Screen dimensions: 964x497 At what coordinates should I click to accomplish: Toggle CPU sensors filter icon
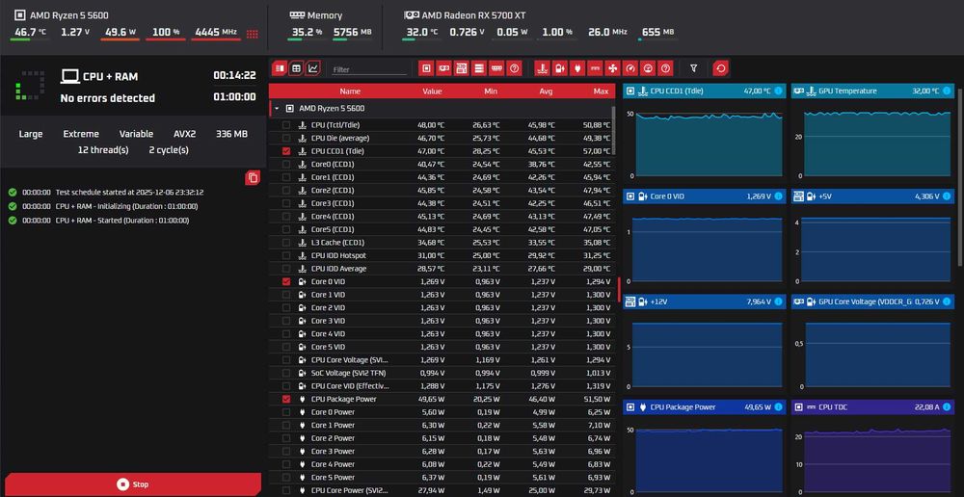pos(426,68)
